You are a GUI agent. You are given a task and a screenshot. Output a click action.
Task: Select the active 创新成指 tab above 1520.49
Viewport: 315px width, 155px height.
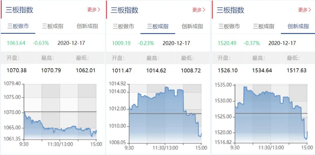tap(298, 26)
